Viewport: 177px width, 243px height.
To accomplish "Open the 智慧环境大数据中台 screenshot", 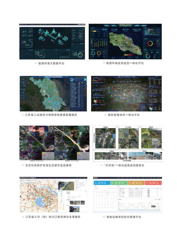I will [x=52, y=41].
